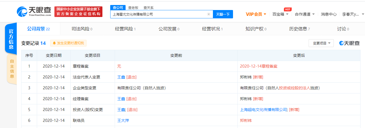Clear the search box text

208,14
